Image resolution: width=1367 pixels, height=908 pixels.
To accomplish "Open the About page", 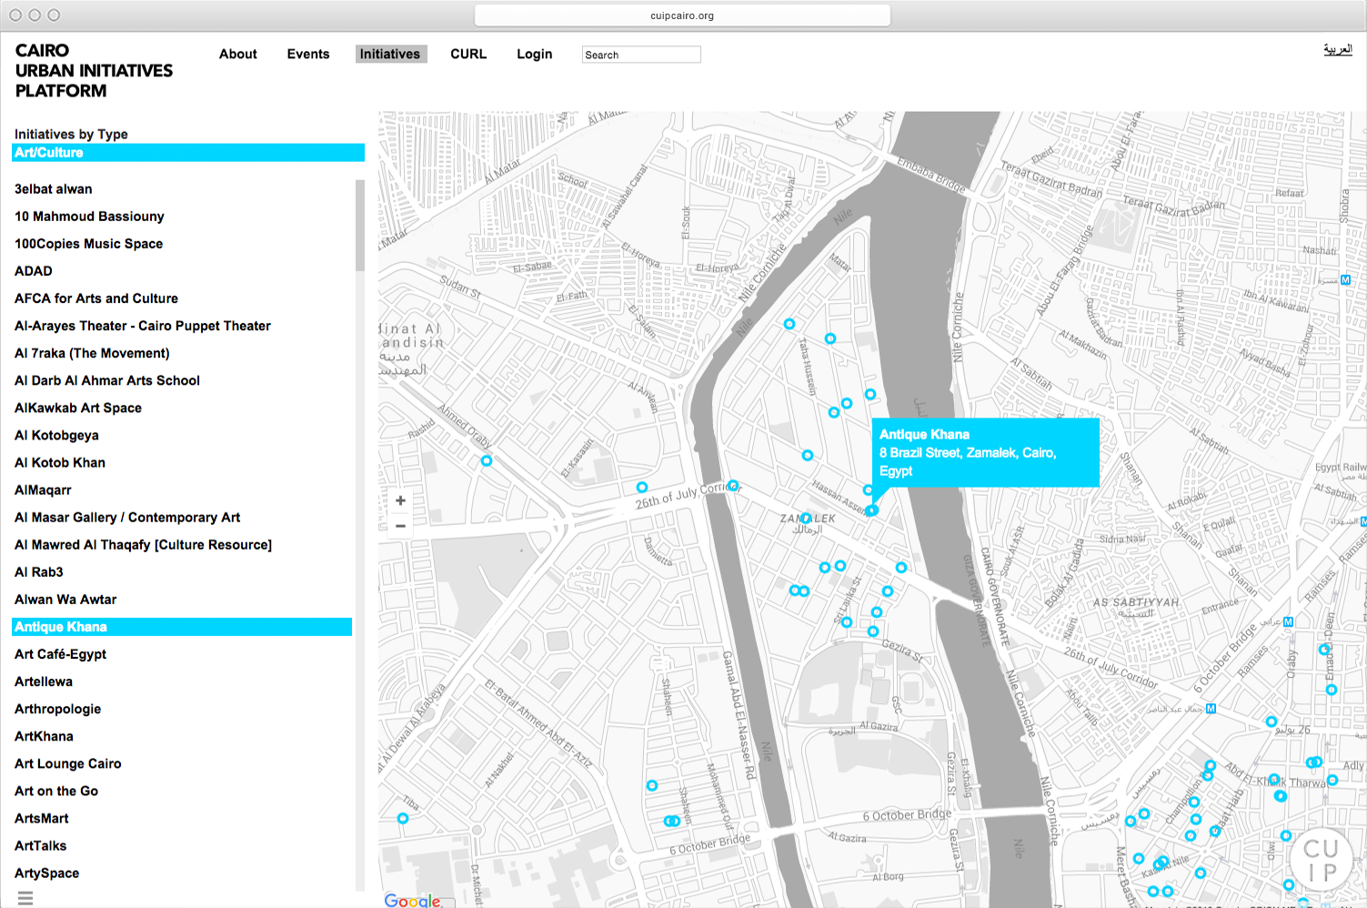I will [x=238, y=55].
